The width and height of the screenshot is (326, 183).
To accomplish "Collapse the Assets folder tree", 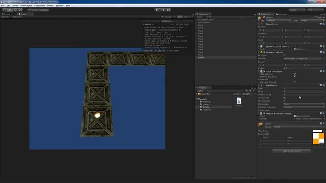I will pos(197,99).
